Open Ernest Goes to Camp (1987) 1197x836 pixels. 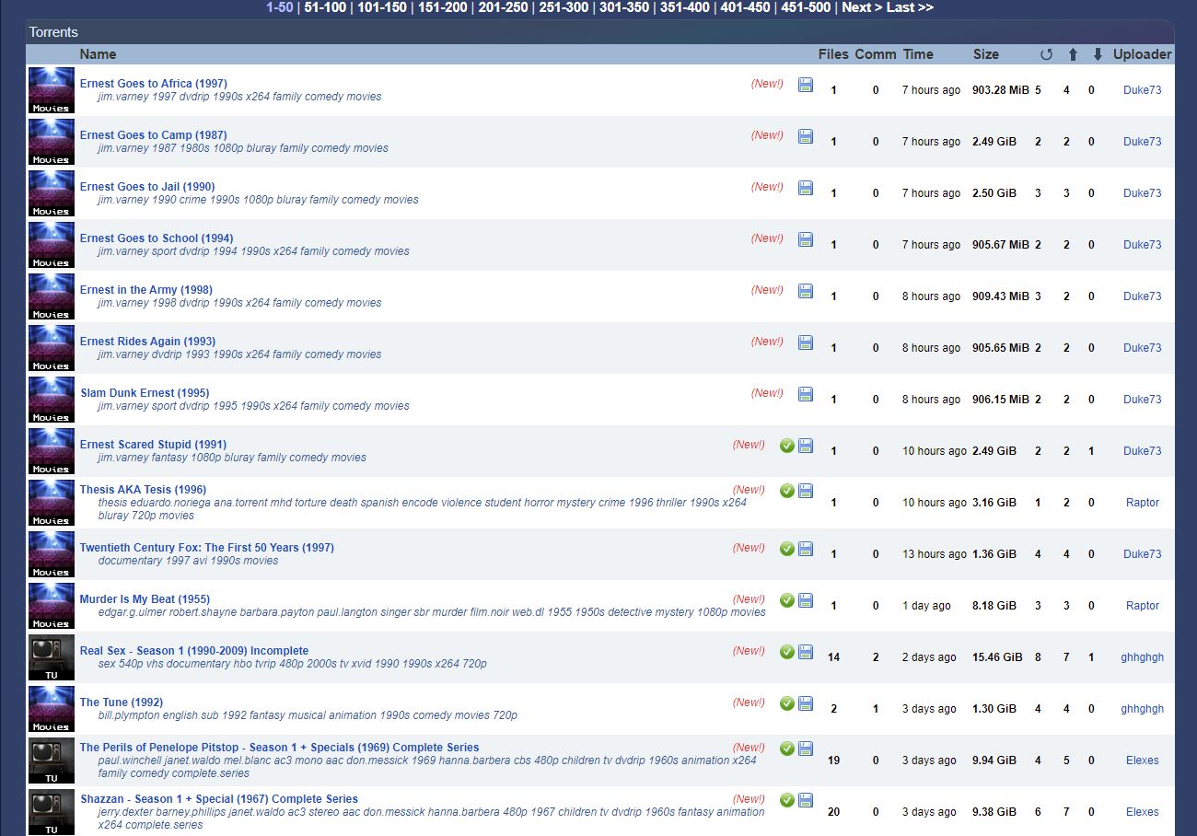[x=153, y=135]
